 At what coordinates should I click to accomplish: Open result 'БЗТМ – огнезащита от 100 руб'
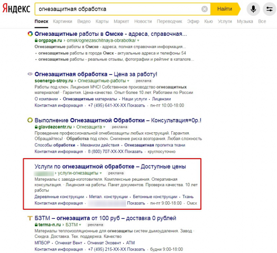[106, 218]
